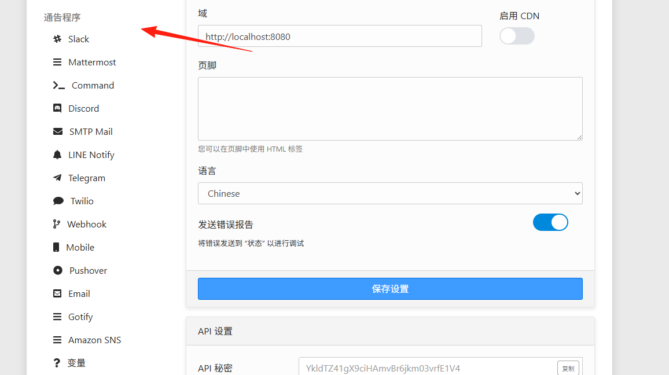Click the Pushover circle icon
This screenshot has height=375, width=669.
58,270
